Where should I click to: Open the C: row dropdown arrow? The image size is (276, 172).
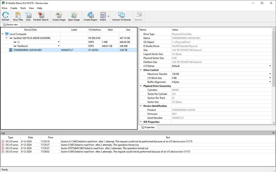pos(59,42)
